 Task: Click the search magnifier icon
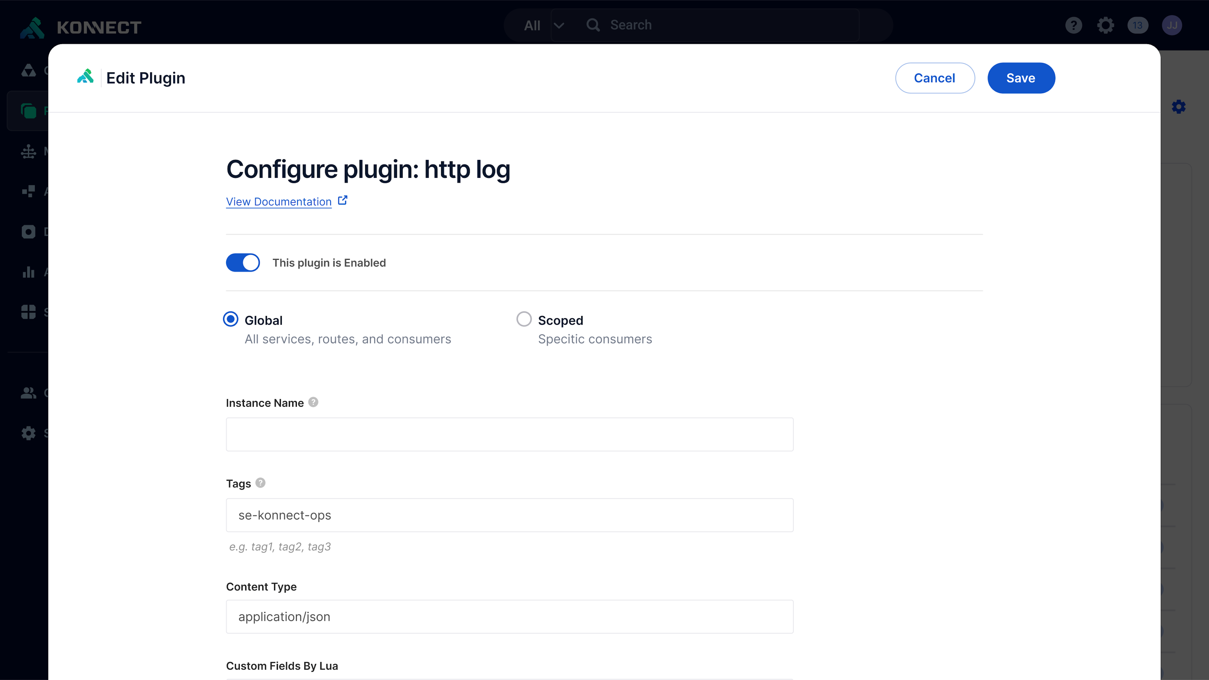coord(593,25)
